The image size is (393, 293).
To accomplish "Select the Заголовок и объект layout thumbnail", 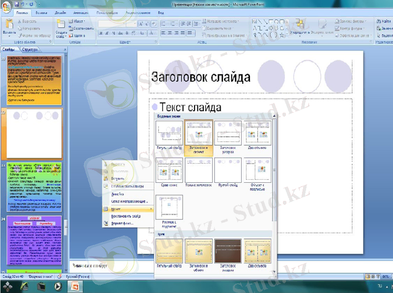I will click(x=199, y=132).
